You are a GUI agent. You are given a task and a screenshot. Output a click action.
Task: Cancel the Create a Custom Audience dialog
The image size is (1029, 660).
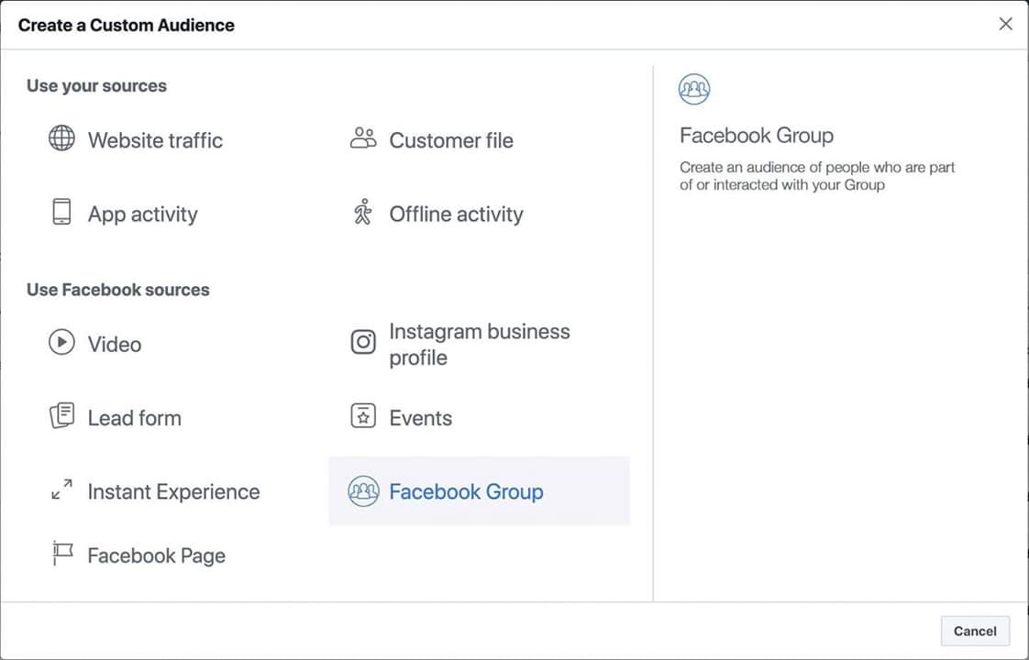click(975, 632)
